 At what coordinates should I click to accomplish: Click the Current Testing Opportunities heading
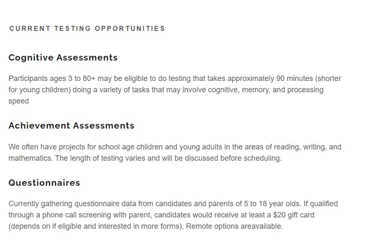tap(87, 29)
